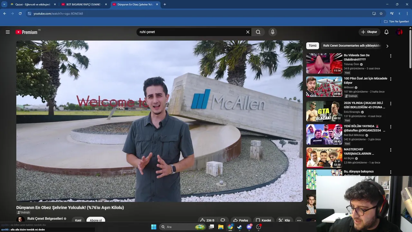
Task: Focus the Chrome address bar
Action: tap(200, 14)
